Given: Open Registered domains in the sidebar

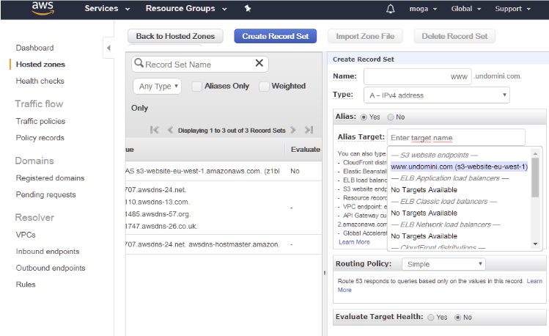Looking at the screenshot, I should pyautogui.click(x=50, y=178).
